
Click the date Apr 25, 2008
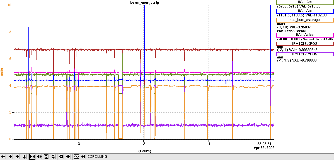(264, 147)
